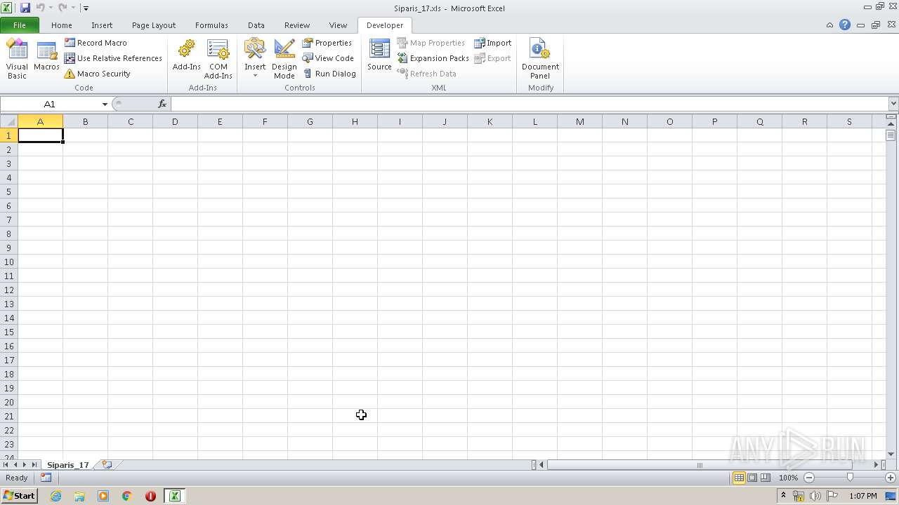Start Record Macro
This screenshot has width=899, height=505.
pos(96,43)
